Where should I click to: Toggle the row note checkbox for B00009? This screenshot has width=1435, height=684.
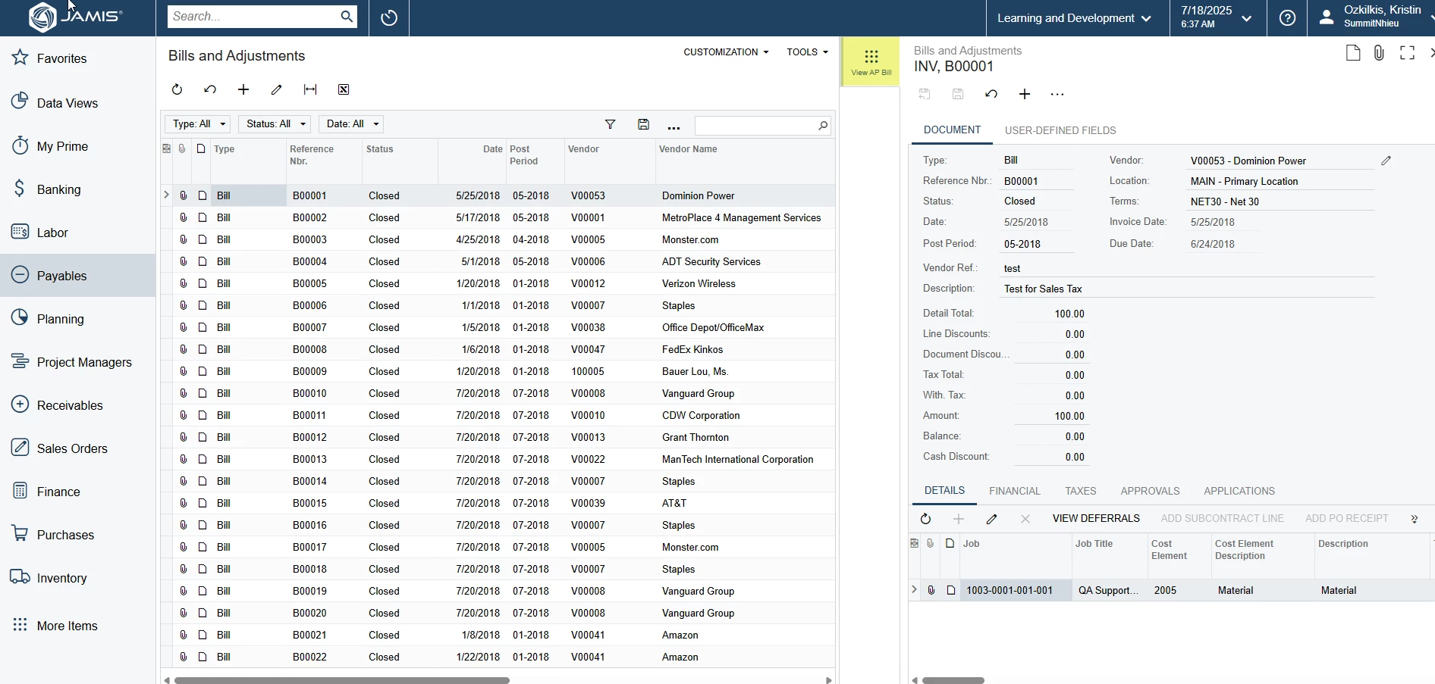click(x=202, y=371)
